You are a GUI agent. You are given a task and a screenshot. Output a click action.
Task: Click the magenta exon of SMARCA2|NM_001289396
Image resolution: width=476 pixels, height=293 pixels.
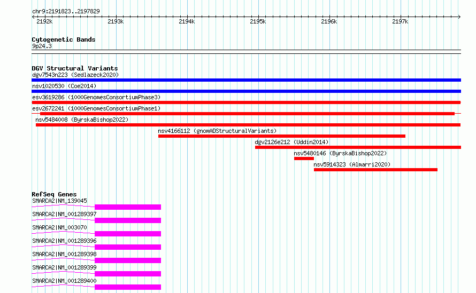128,247
